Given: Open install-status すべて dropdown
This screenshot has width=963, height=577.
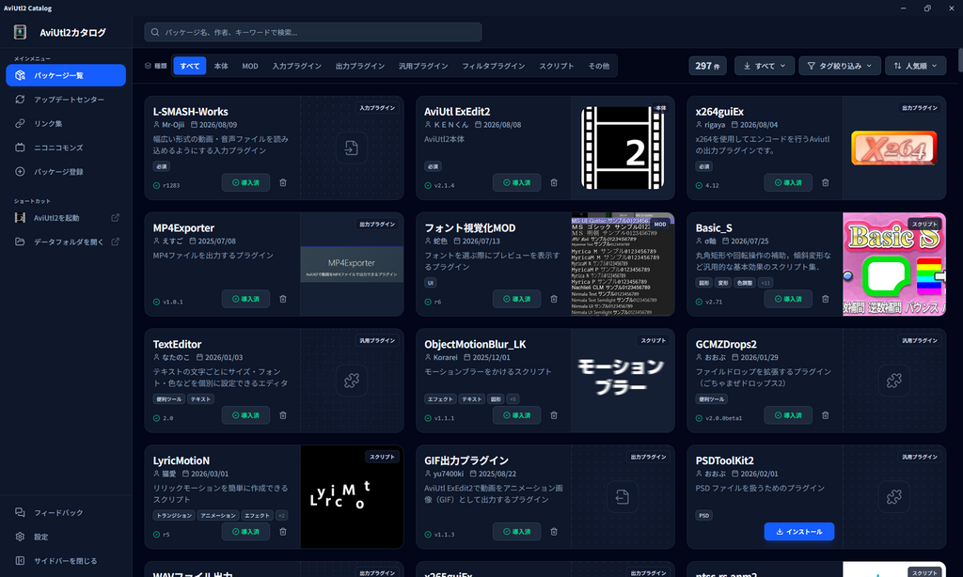Looking at the screenshot, I should (765, 66).
